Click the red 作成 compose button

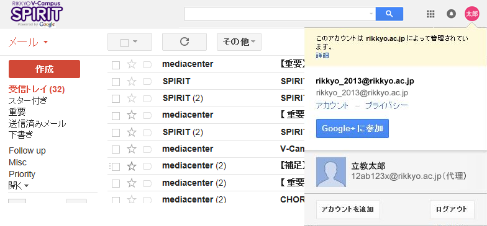45,69
